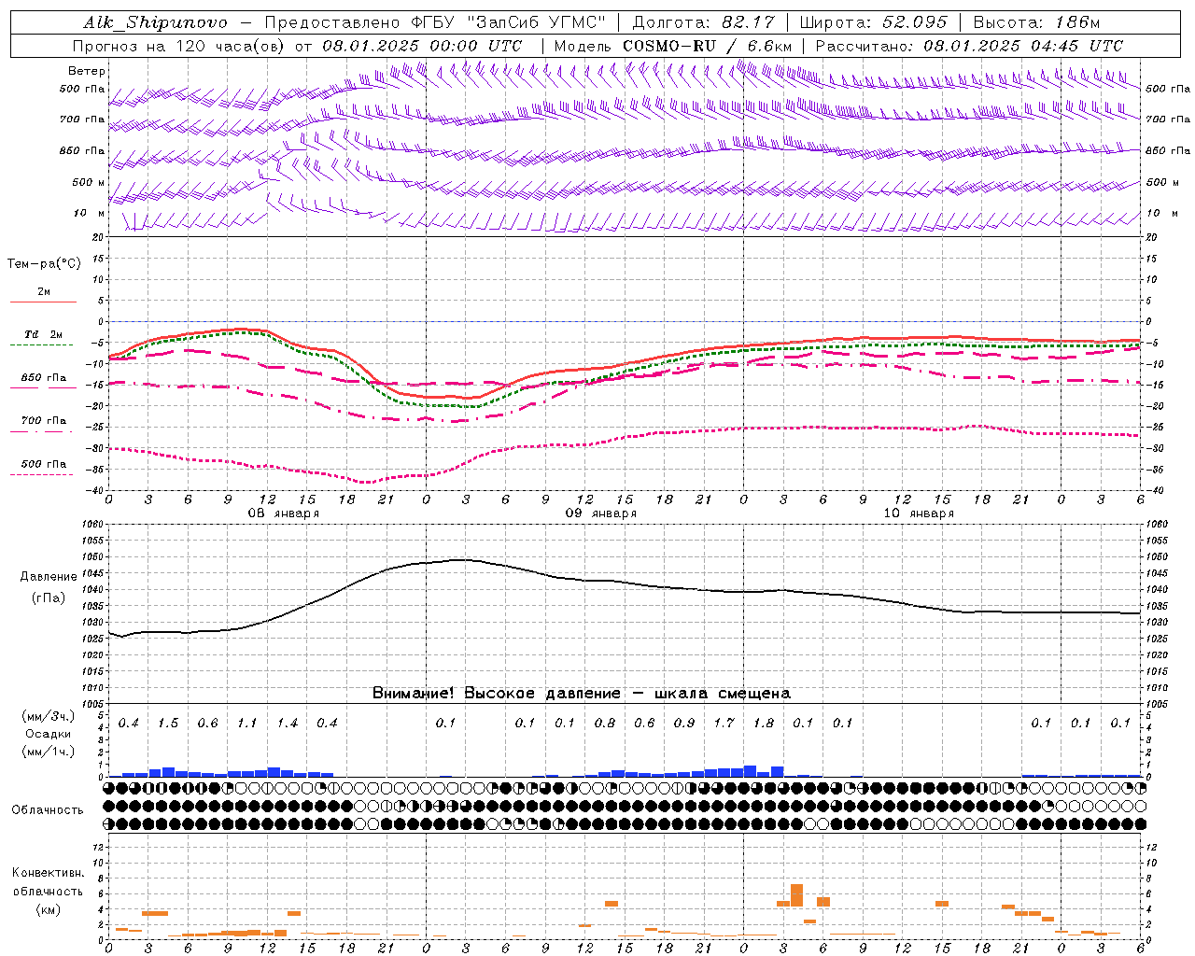
Task: Click the 1.4 precipitation value
Action: click(288, 724)
